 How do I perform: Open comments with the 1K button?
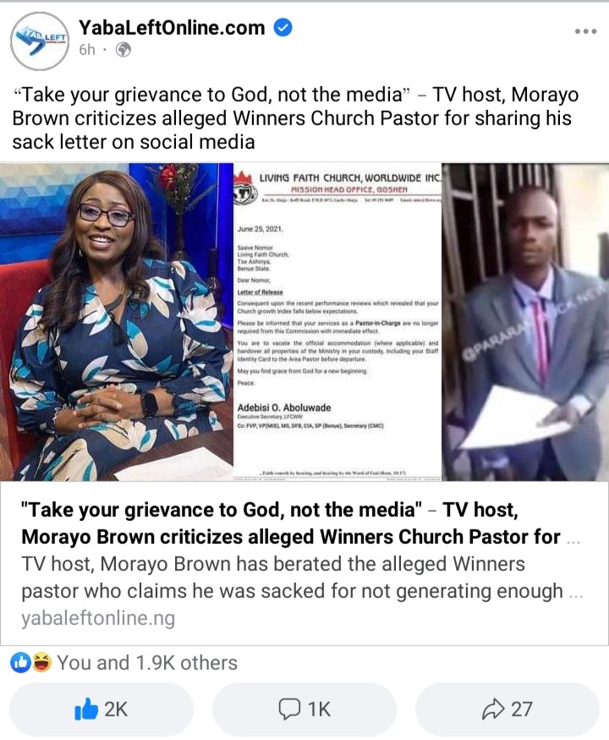pyautogui.click(x=304, y=709)
